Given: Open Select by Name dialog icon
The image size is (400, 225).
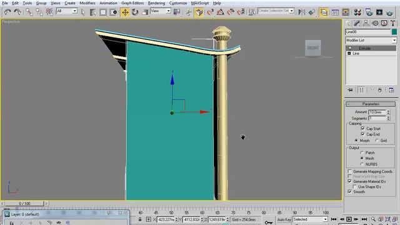Looking at the screenshot, I should click(92, 12).
